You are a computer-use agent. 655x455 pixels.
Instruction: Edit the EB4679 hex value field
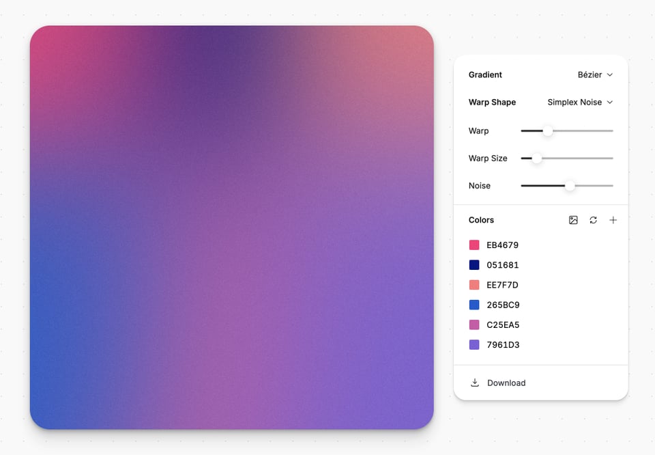point(503,245)
